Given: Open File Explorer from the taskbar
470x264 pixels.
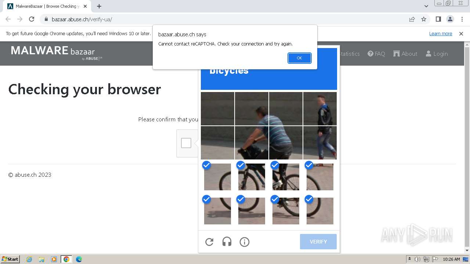Looking at the screenshot, I should [x=41, y=259].
